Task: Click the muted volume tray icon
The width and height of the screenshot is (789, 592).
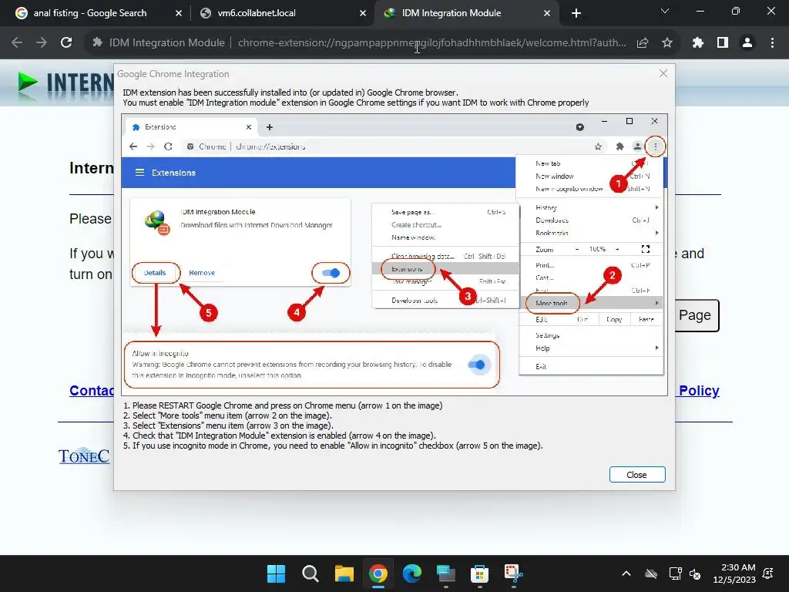Action: pyautogui.click(x=696, y=573)
